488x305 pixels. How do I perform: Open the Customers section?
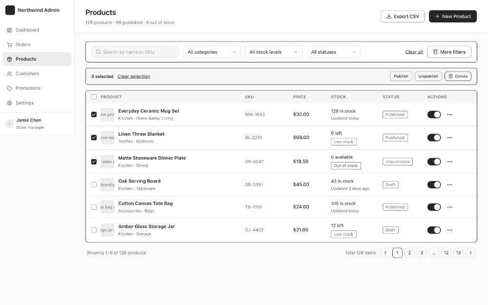click(37, 74)
